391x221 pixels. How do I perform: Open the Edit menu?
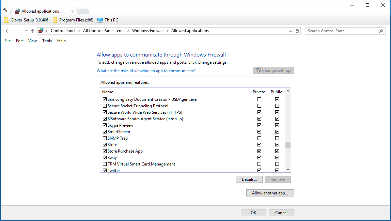(x=19, y=41)
